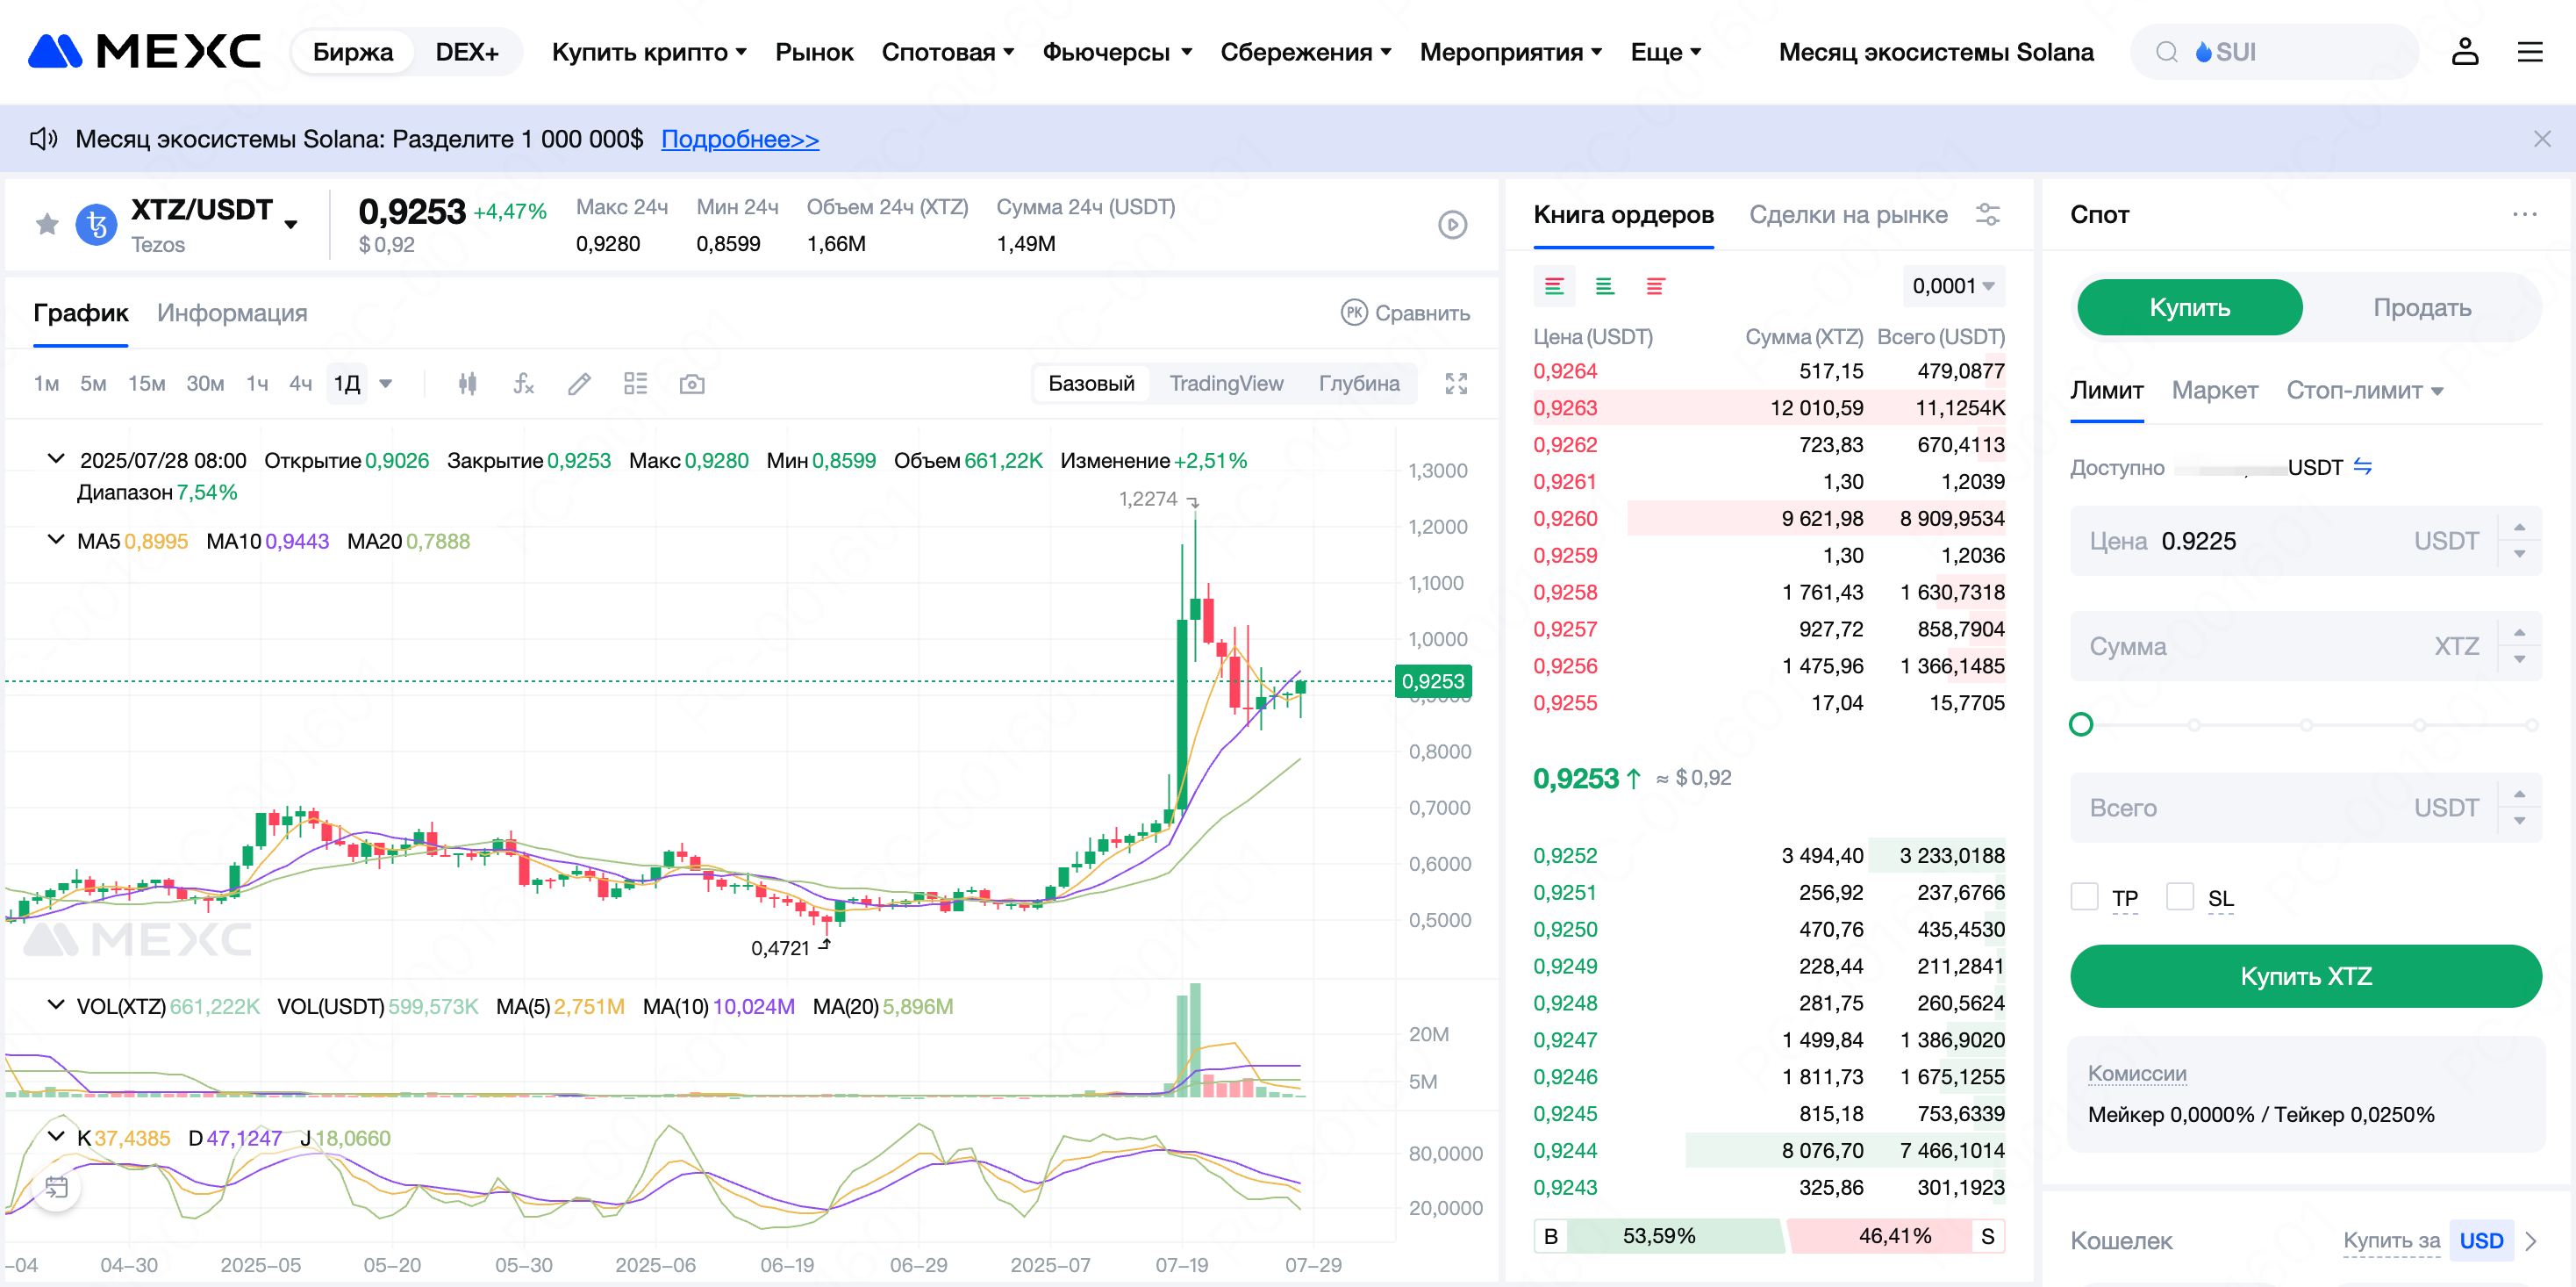
Task: Select the drawing pencil tool
Action: point(579,384)
